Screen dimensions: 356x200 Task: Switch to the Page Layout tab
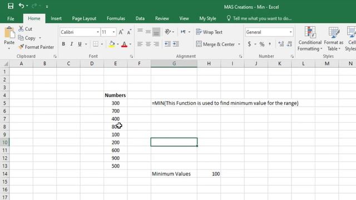(84, 18)
